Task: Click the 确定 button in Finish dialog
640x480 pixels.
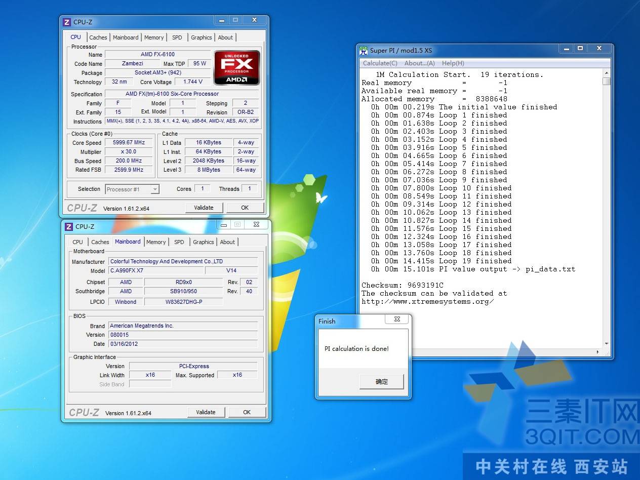Action: [x=382, y=382]
